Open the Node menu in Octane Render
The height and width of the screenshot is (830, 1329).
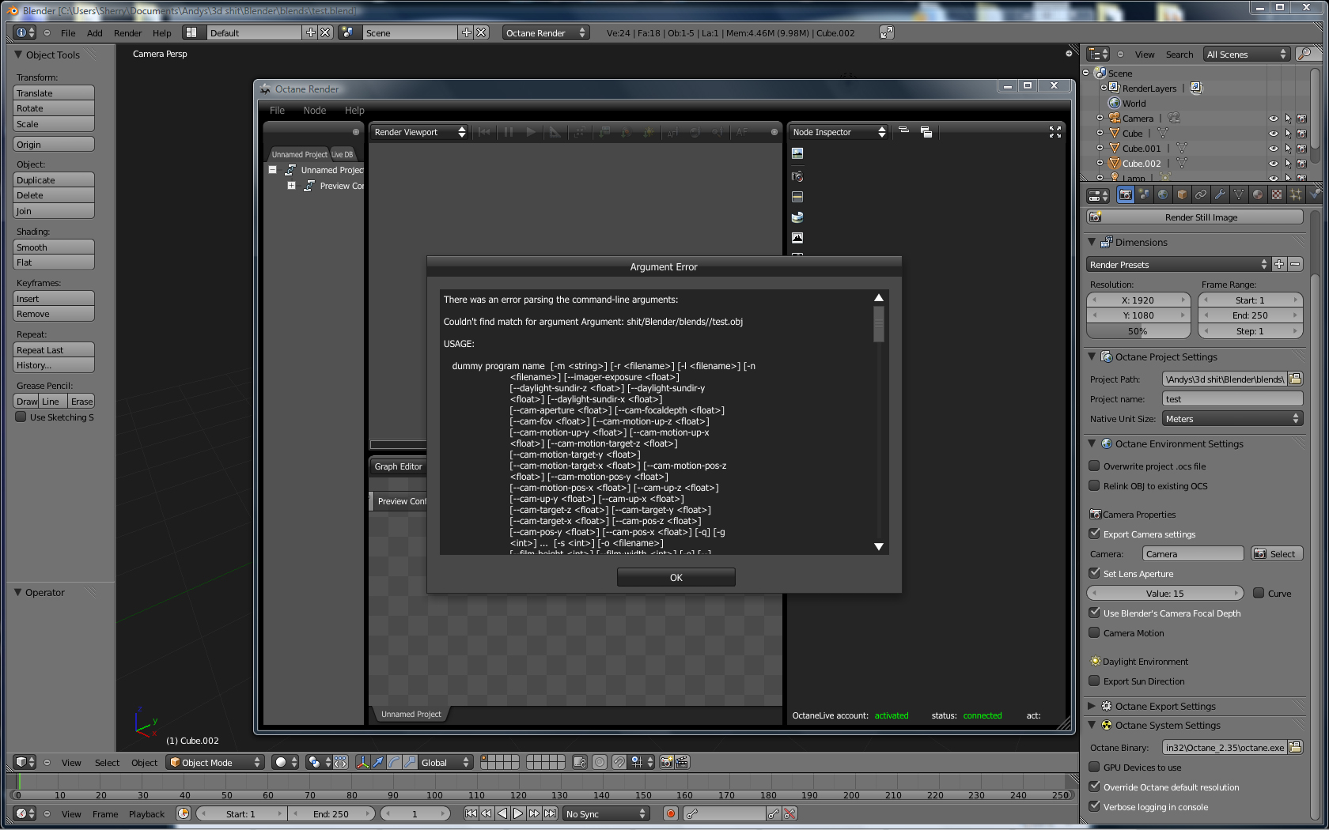315,110
